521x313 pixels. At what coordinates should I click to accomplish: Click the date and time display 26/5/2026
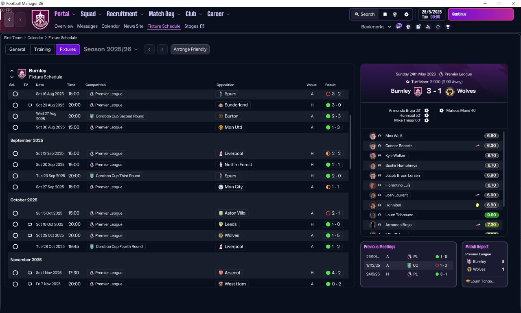[x=432, y=14]
